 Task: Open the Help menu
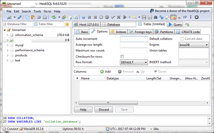pyautogui.click(x=57, y=11)
